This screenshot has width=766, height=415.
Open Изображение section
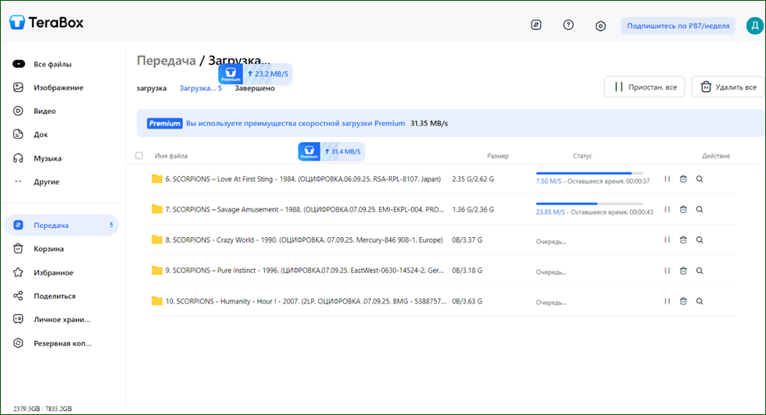(58, 87)
